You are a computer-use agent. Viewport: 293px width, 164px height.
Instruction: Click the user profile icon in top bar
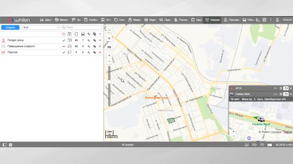(277, 20)
